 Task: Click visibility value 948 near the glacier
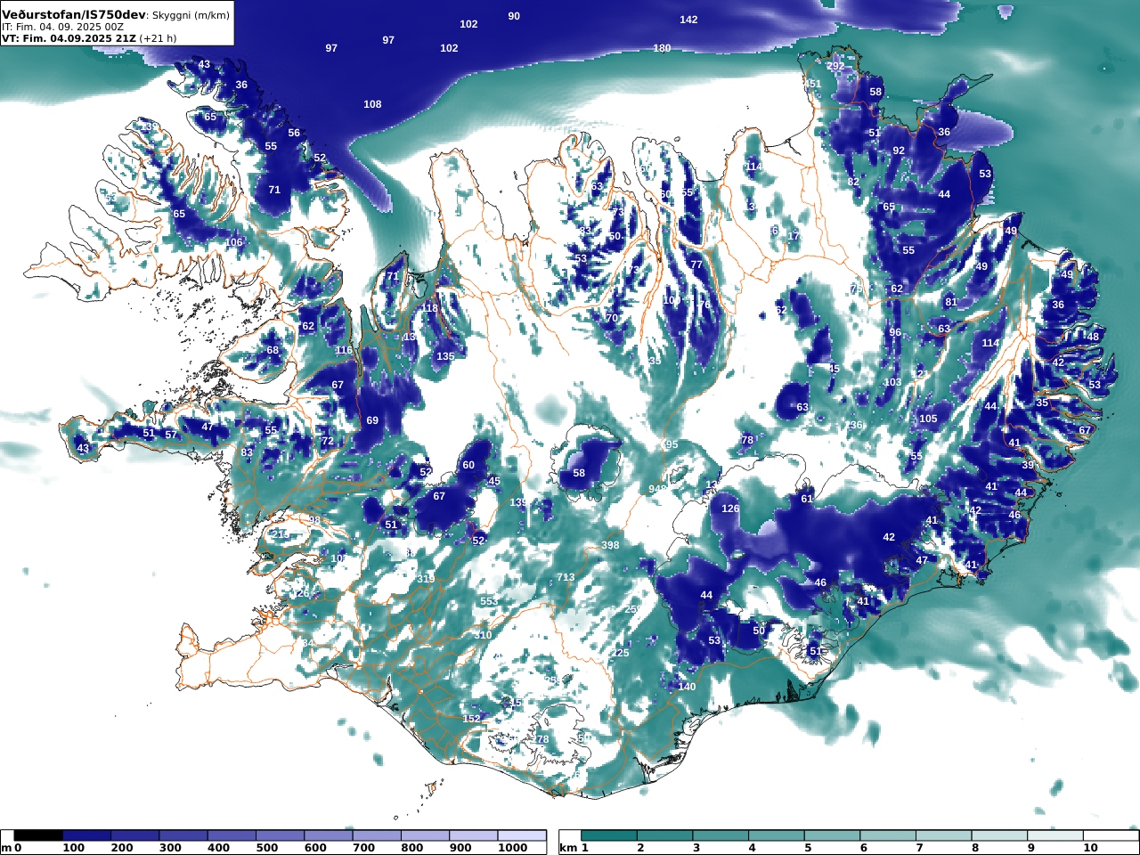(657, 489)
